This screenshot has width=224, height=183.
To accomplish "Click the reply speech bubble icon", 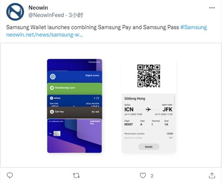I will (x=10, y=175).
